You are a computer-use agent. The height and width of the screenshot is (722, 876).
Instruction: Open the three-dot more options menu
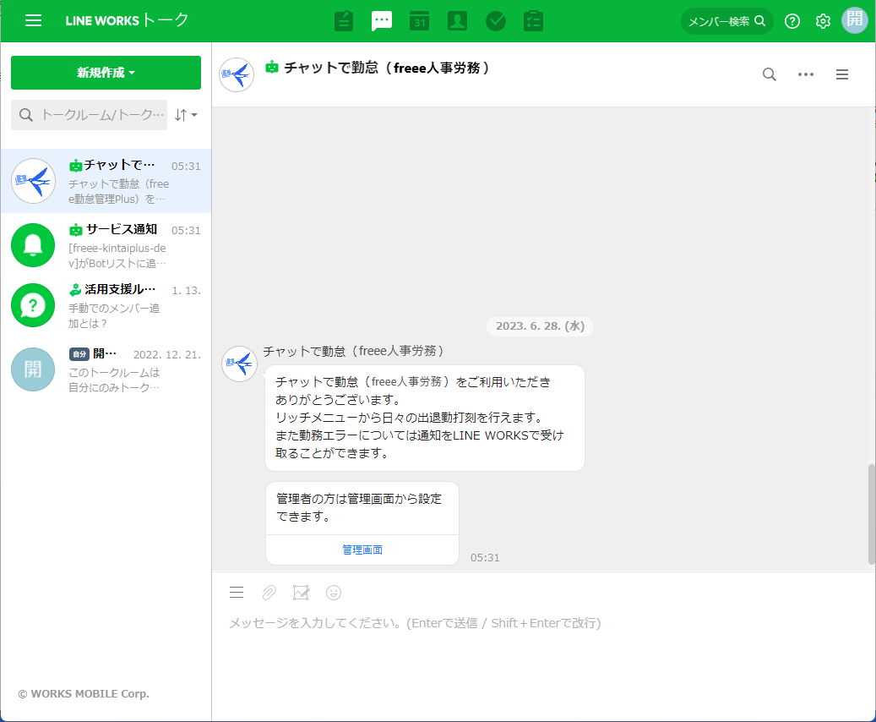tap(806, 74)
